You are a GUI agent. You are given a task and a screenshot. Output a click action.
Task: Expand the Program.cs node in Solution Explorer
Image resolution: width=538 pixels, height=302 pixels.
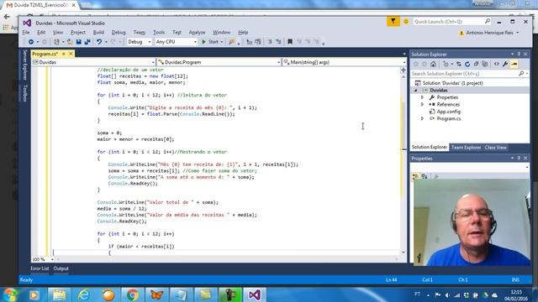tap(422, 118)
